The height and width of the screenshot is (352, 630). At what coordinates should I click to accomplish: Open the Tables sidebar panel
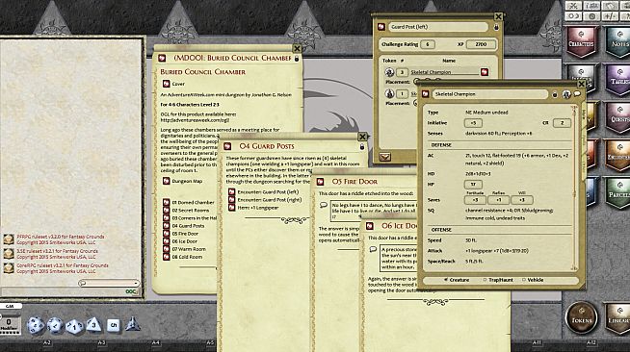point(618,80)
